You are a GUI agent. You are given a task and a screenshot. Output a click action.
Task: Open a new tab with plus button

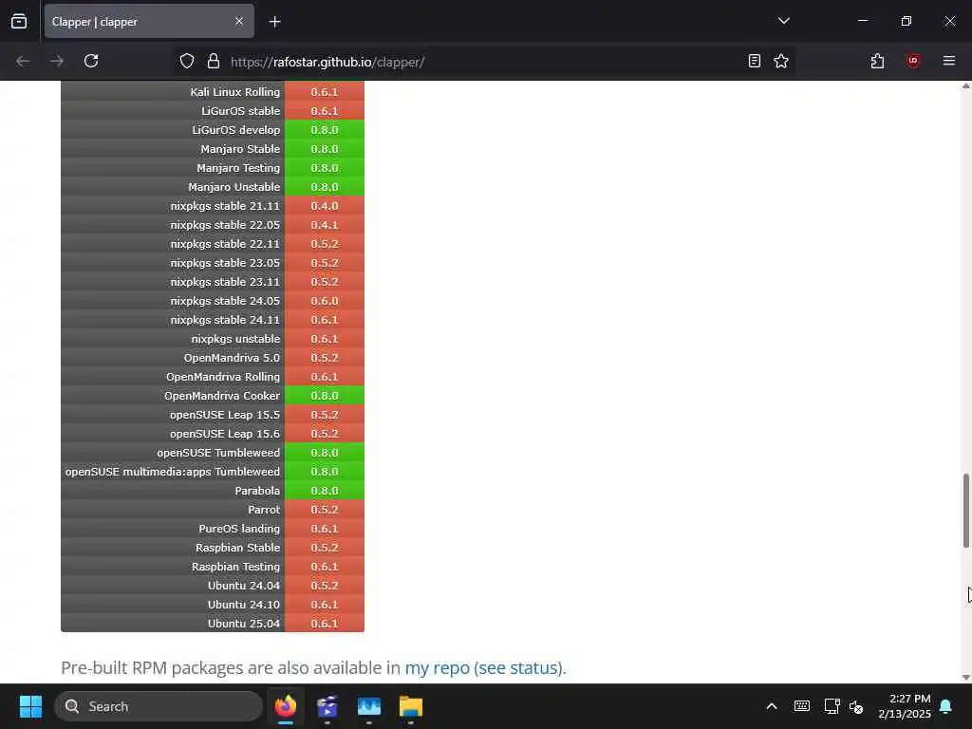274,22
